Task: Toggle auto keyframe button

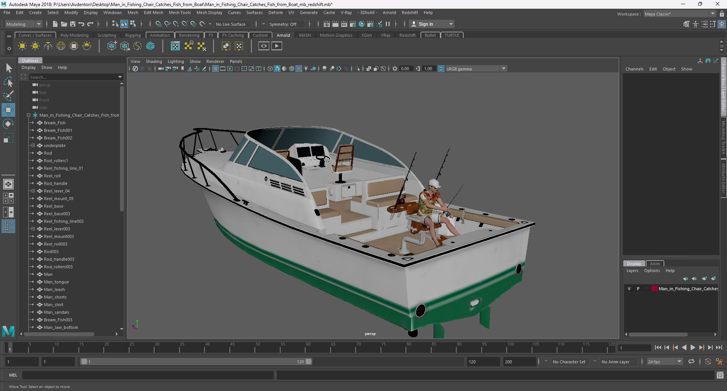Action: coord(708,361)
